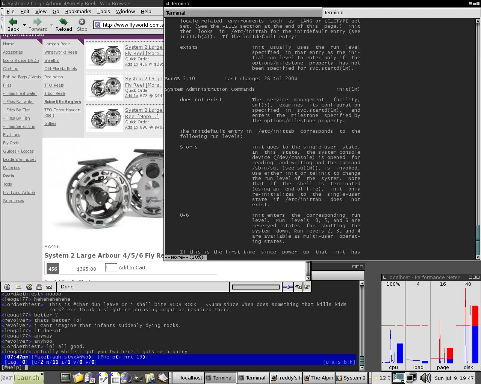Open the file manager folder icon in taskbar
The image size is (481, 384).
click(78, 378)
